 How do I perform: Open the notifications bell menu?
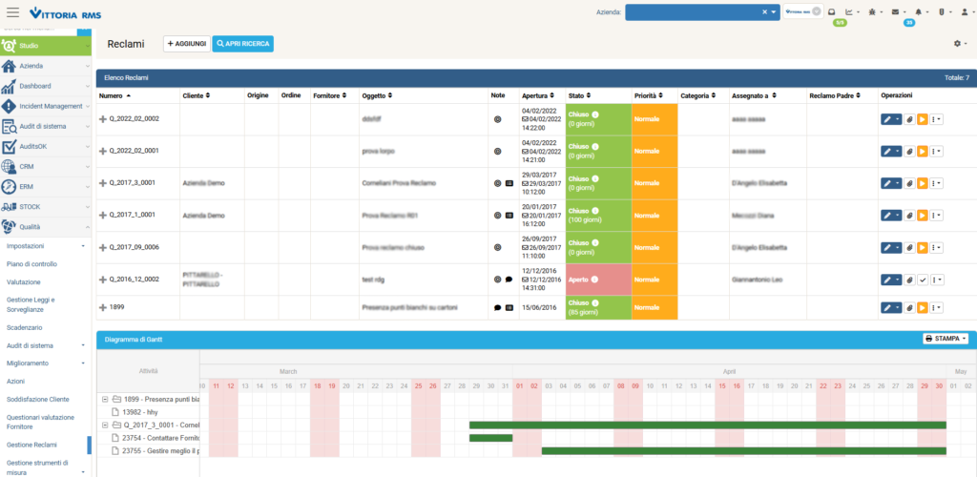point(920,11)
